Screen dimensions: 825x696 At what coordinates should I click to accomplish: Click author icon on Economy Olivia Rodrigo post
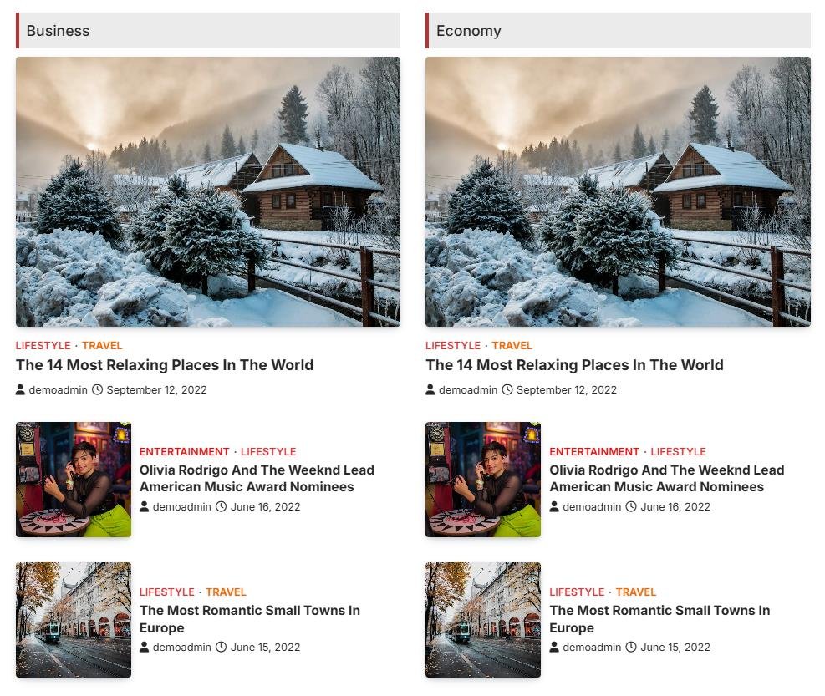pos(554,506)
